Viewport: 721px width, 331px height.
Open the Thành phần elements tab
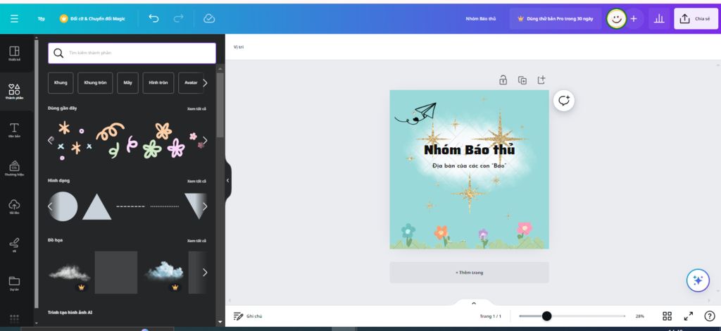[14, 92]
